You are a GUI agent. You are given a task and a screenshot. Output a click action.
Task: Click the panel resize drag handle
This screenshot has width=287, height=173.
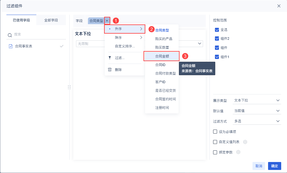69,87
